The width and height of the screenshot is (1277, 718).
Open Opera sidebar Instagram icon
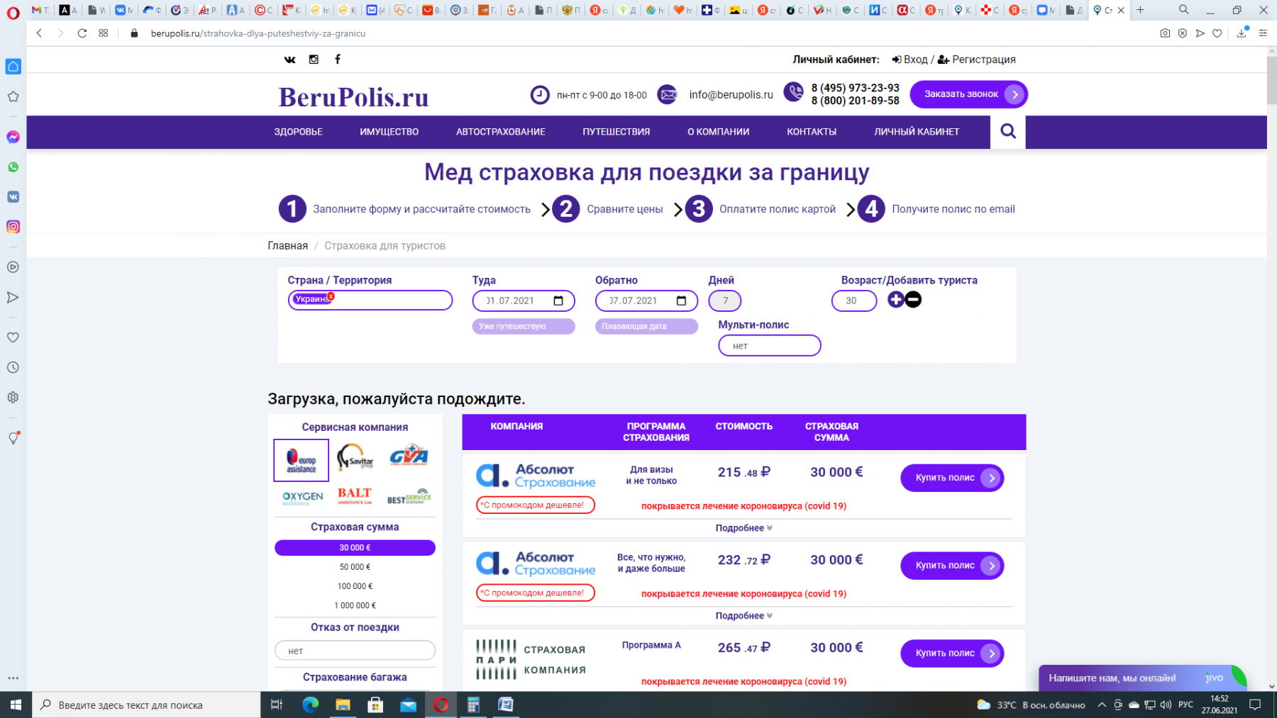pyautogui.click(x=13, y=227)
